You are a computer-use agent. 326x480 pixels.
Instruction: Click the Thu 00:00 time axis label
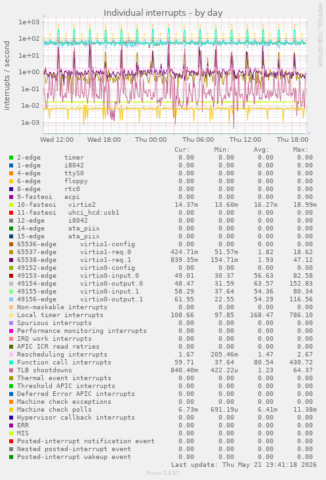tap(151, 140)
